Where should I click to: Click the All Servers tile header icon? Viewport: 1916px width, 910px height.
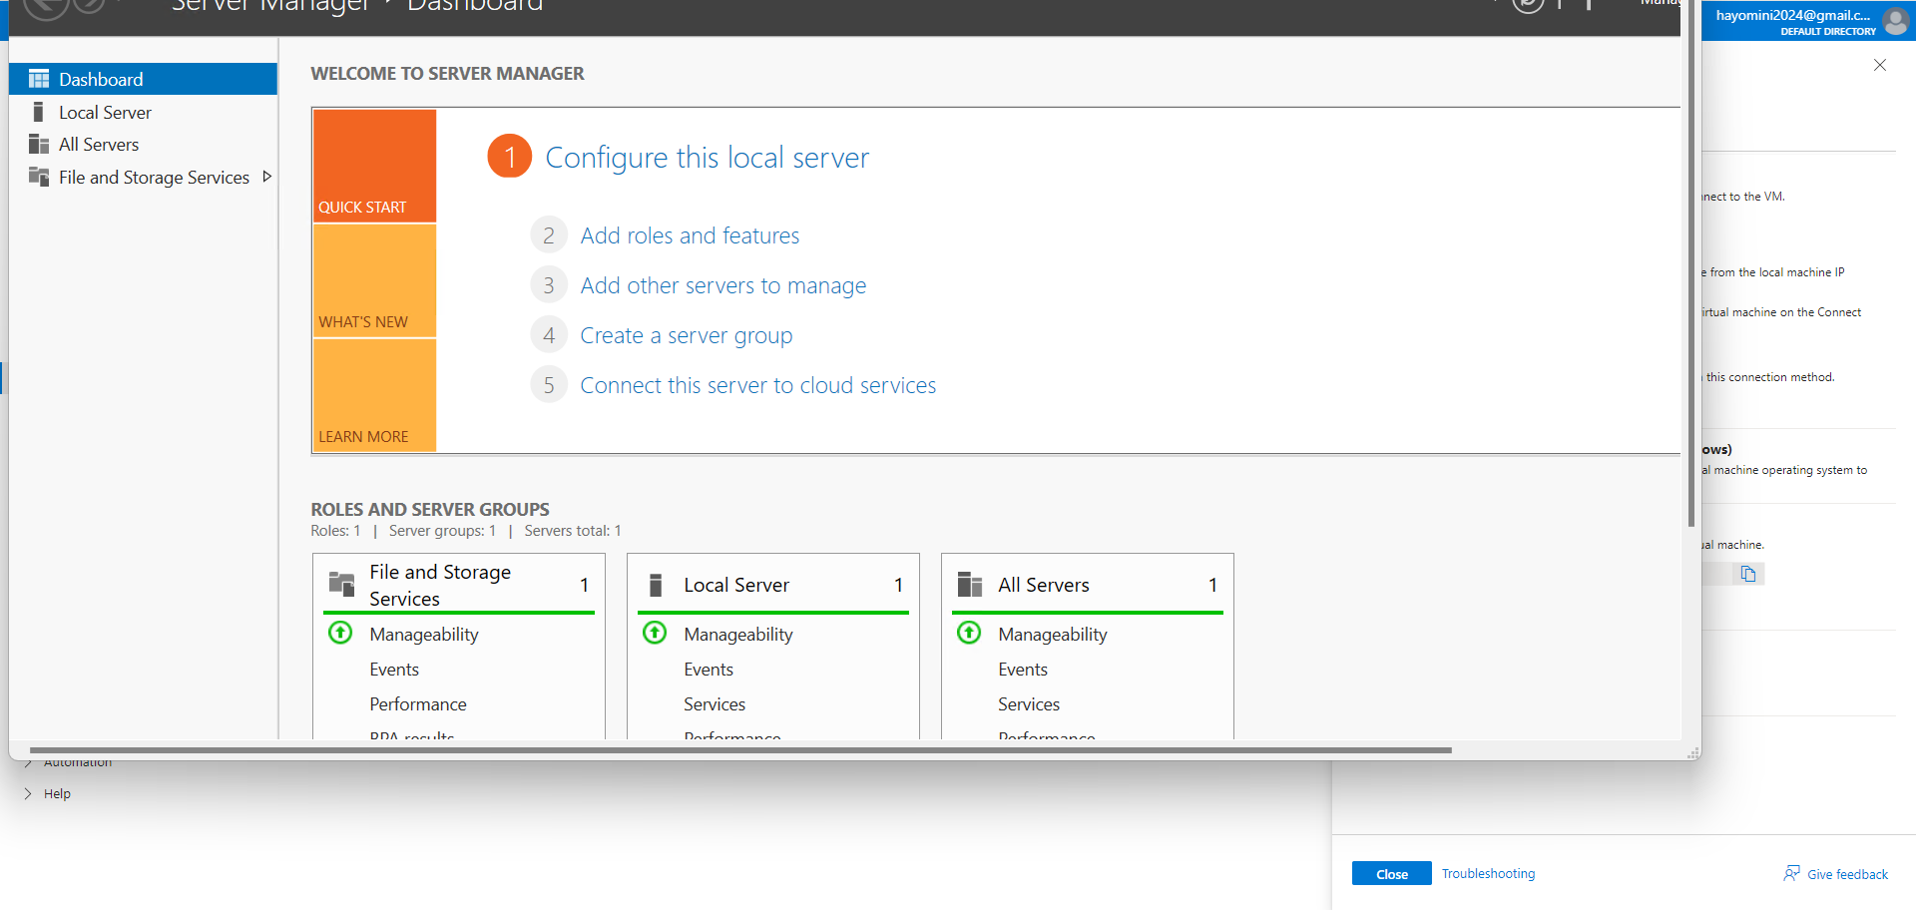(969, 584)
